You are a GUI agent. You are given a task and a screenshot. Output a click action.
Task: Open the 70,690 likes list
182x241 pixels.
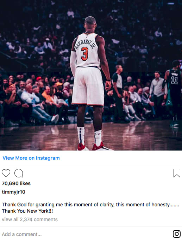[x=16, y=183]
